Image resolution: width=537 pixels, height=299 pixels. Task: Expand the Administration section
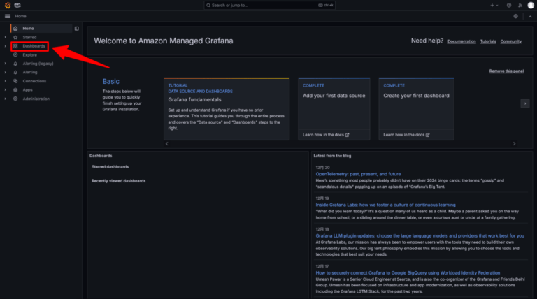pos(5,99)
